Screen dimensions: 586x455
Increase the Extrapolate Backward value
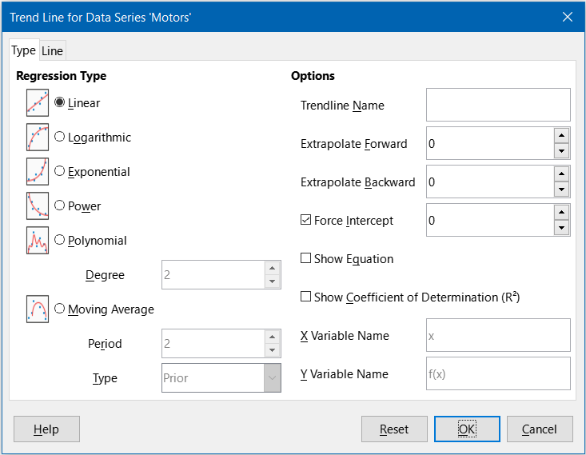(x=561, y=174)
